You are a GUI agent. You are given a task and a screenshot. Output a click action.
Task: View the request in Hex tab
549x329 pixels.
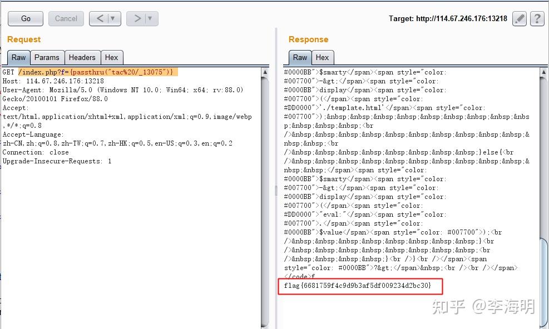point(112,57)
